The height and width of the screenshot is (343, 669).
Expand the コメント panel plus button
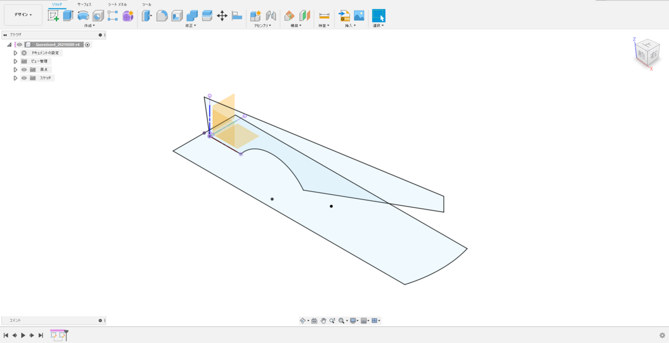pyautogui.click(x=100, y=321)
